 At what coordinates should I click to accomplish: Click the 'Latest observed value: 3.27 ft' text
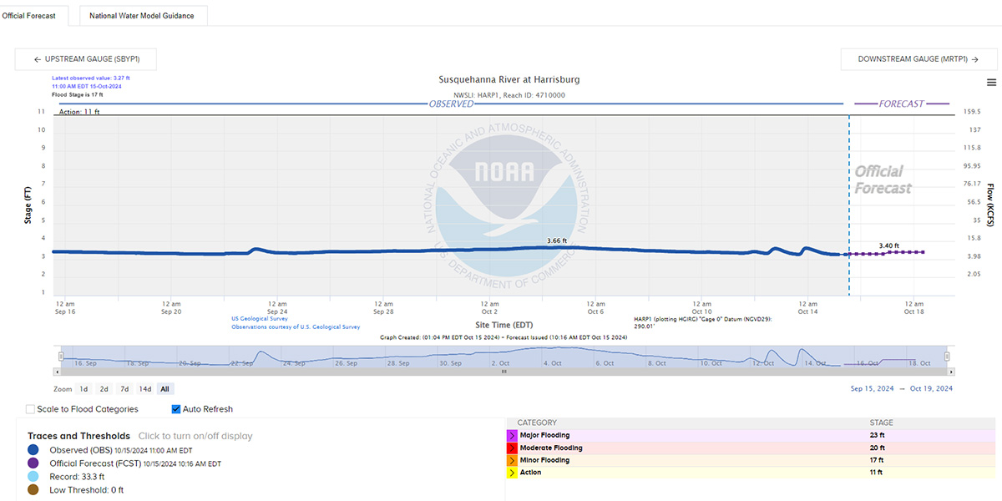coord(91,78)
